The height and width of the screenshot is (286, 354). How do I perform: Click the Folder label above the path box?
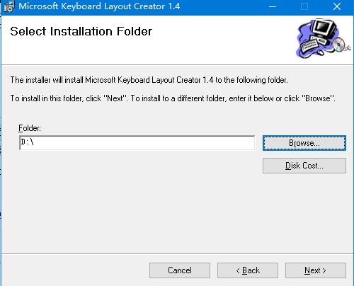pyautogui.click(x=30, y=128)
